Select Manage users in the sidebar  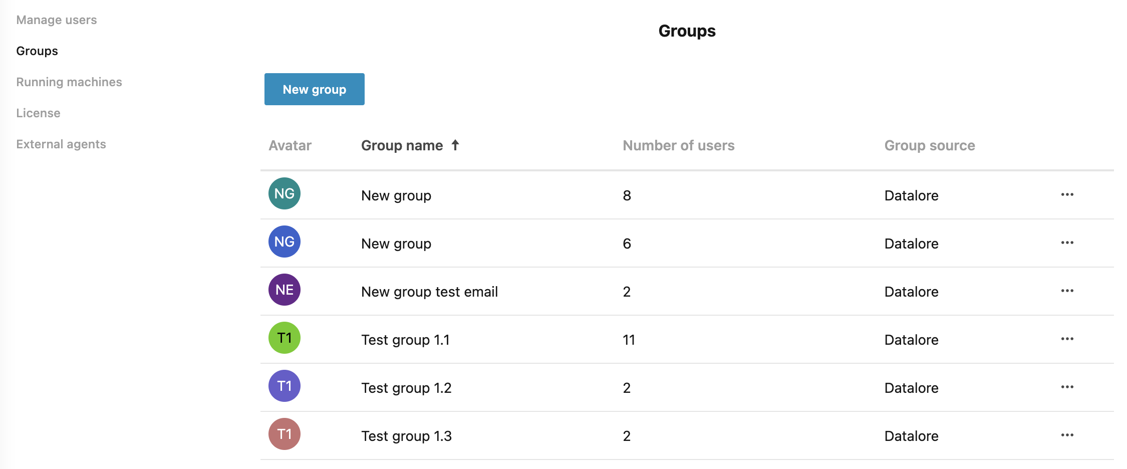(x=57, y=20)
